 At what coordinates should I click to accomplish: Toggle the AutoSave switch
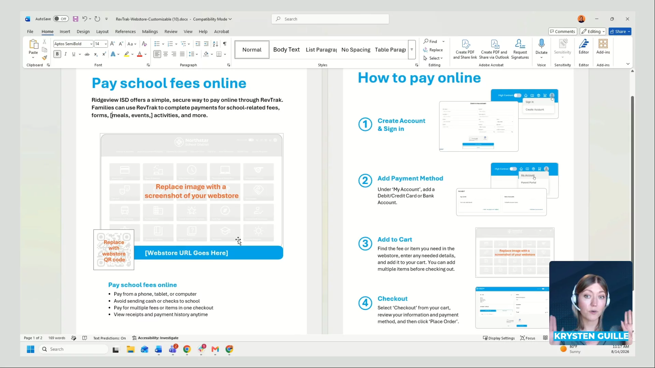click(61, 19)
